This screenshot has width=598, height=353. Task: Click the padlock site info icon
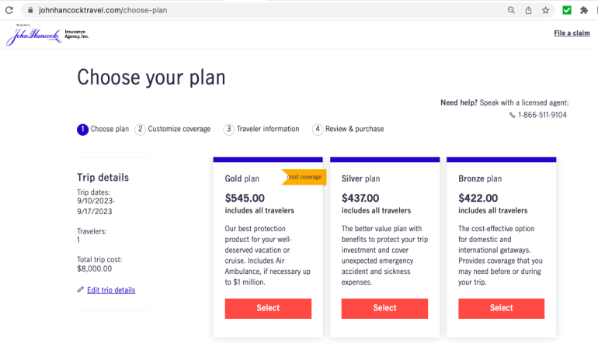tap(30, 10)
